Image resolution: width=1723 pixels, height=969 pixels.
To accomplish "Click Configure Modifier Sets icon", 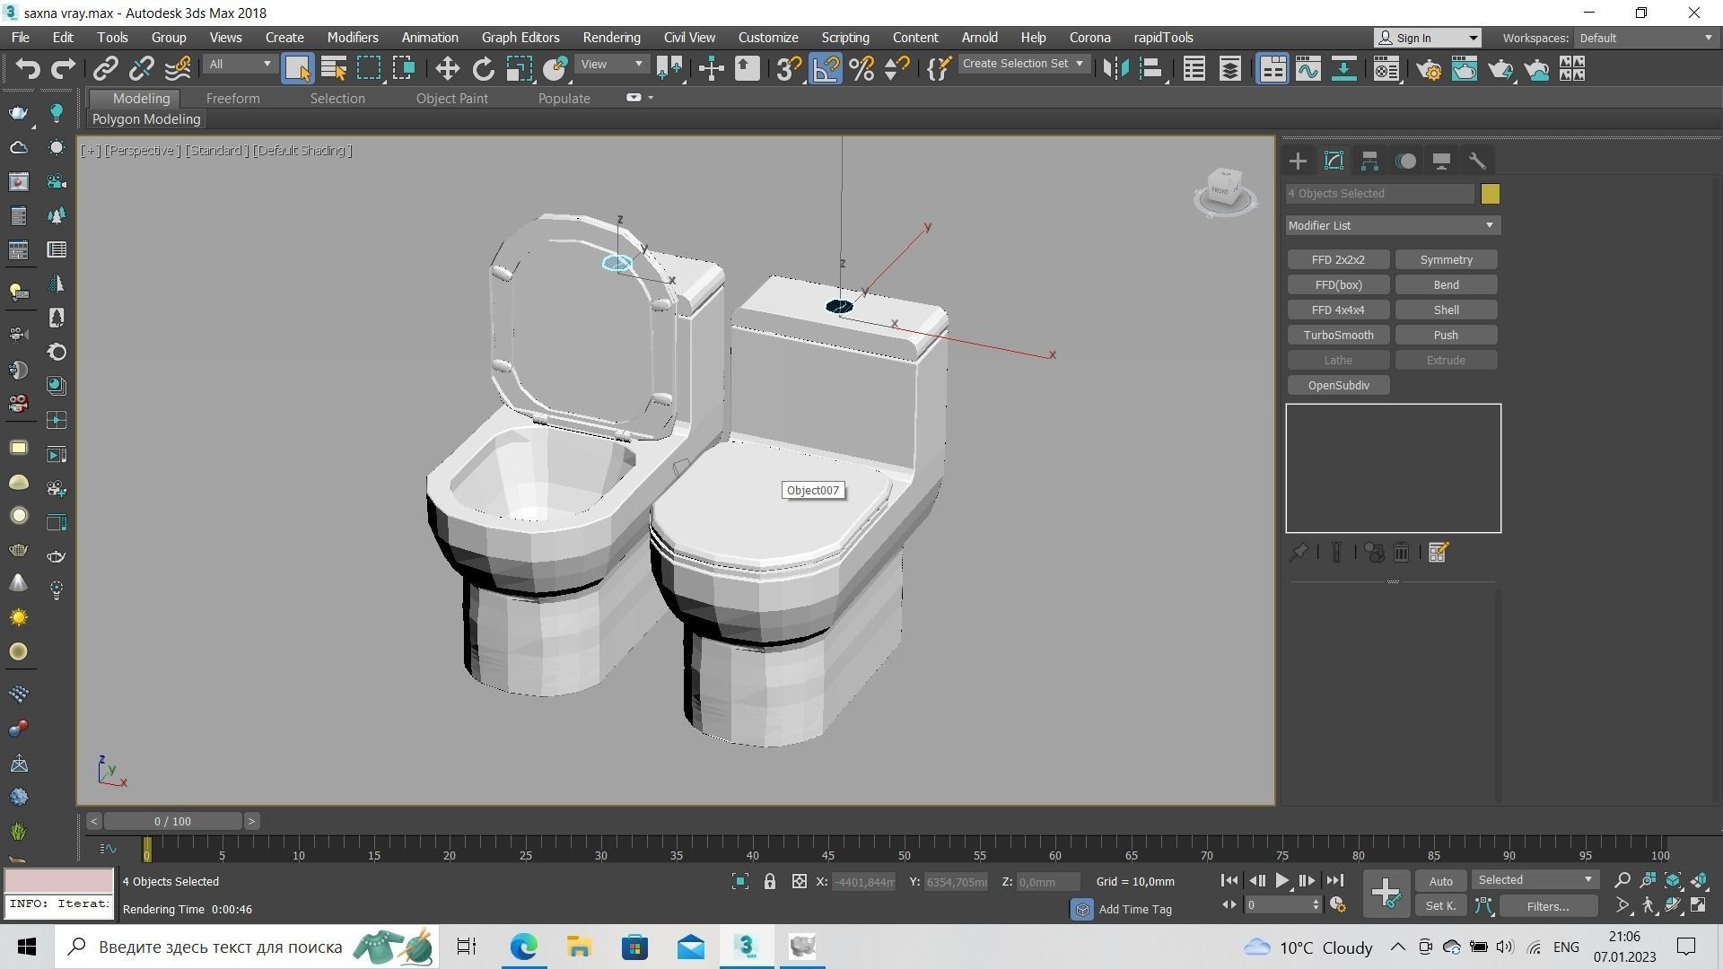I will point(1438,553).
